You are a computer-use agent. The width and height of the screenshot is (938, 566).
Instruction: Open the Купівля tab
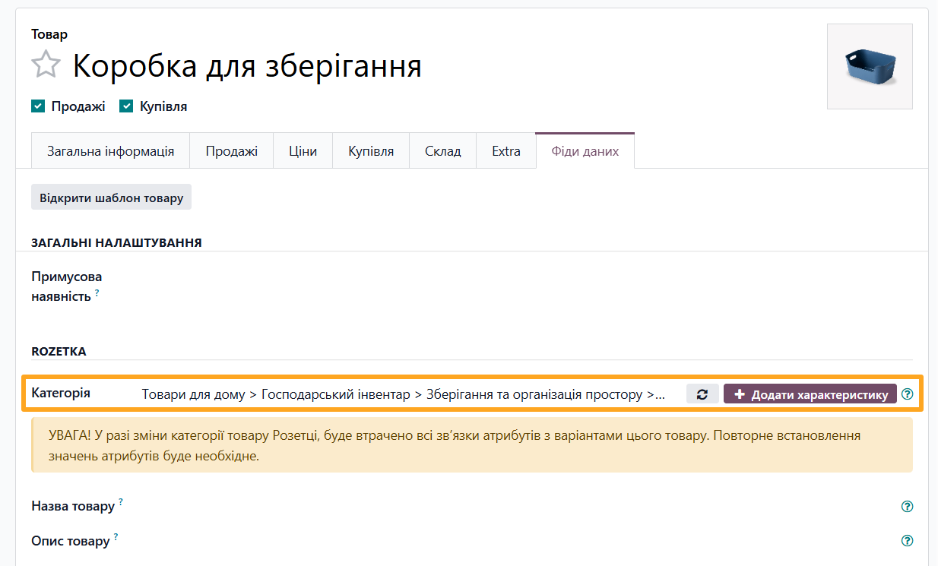pos(371,150)
